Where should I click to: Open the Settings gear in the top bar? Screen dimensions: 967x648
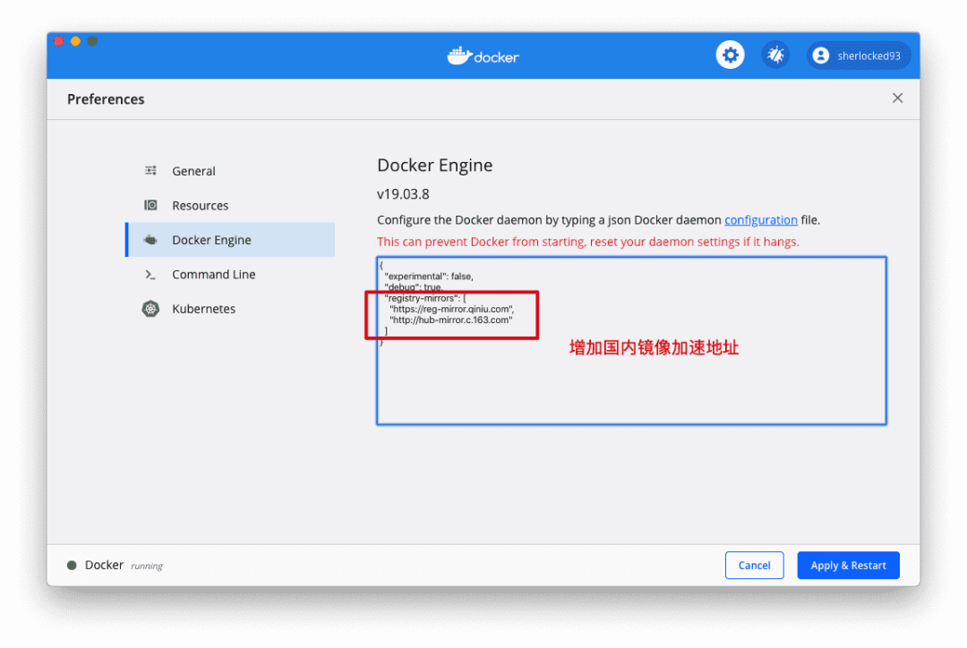(x=730, y=55)
